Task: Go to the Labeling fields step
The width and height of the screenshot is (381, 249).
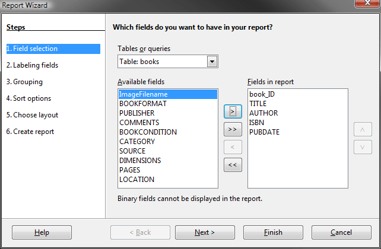Action: (32, 65)
